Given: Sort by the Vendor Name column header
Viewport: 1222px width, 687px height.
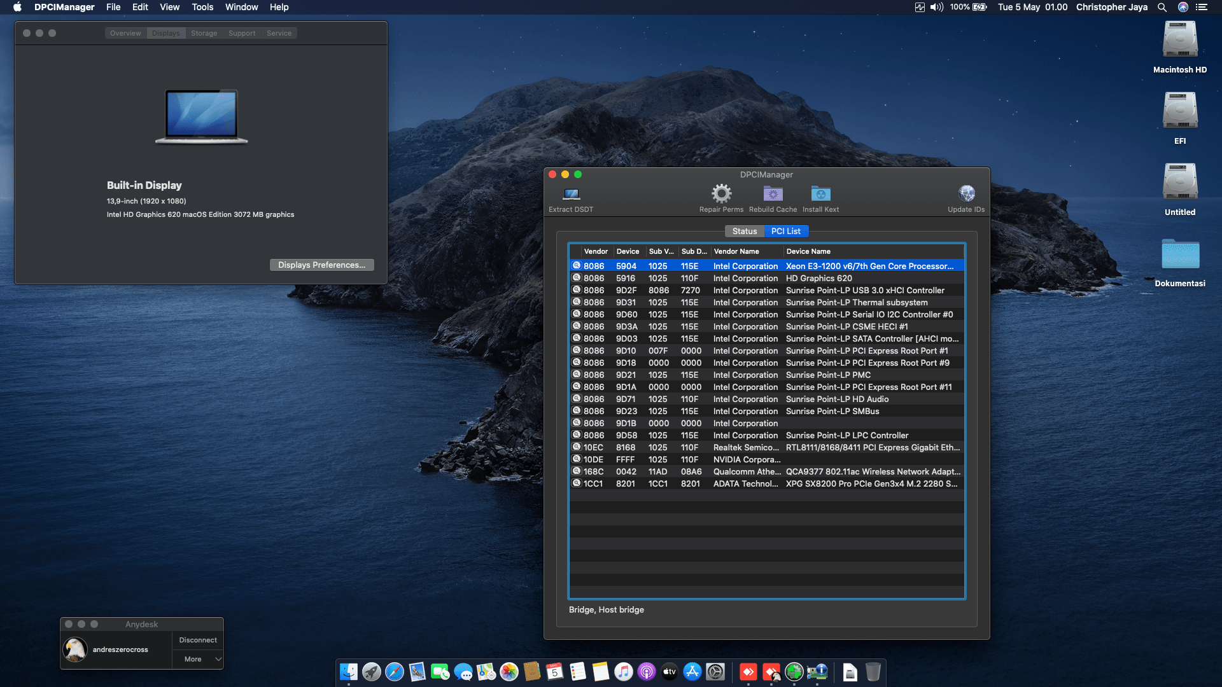Looking at the screenshot, I should pyautogui.click(x=746, y=251).
